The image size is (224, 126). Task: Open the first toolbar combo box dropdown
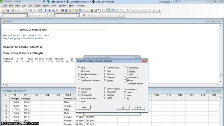pyautogui.click(x=26, y=15)
